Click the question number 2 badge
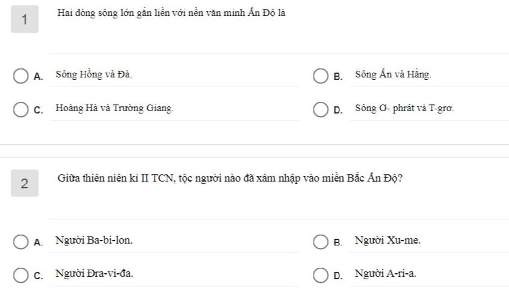This screenshot has width=509, height=306. (25, 184)
